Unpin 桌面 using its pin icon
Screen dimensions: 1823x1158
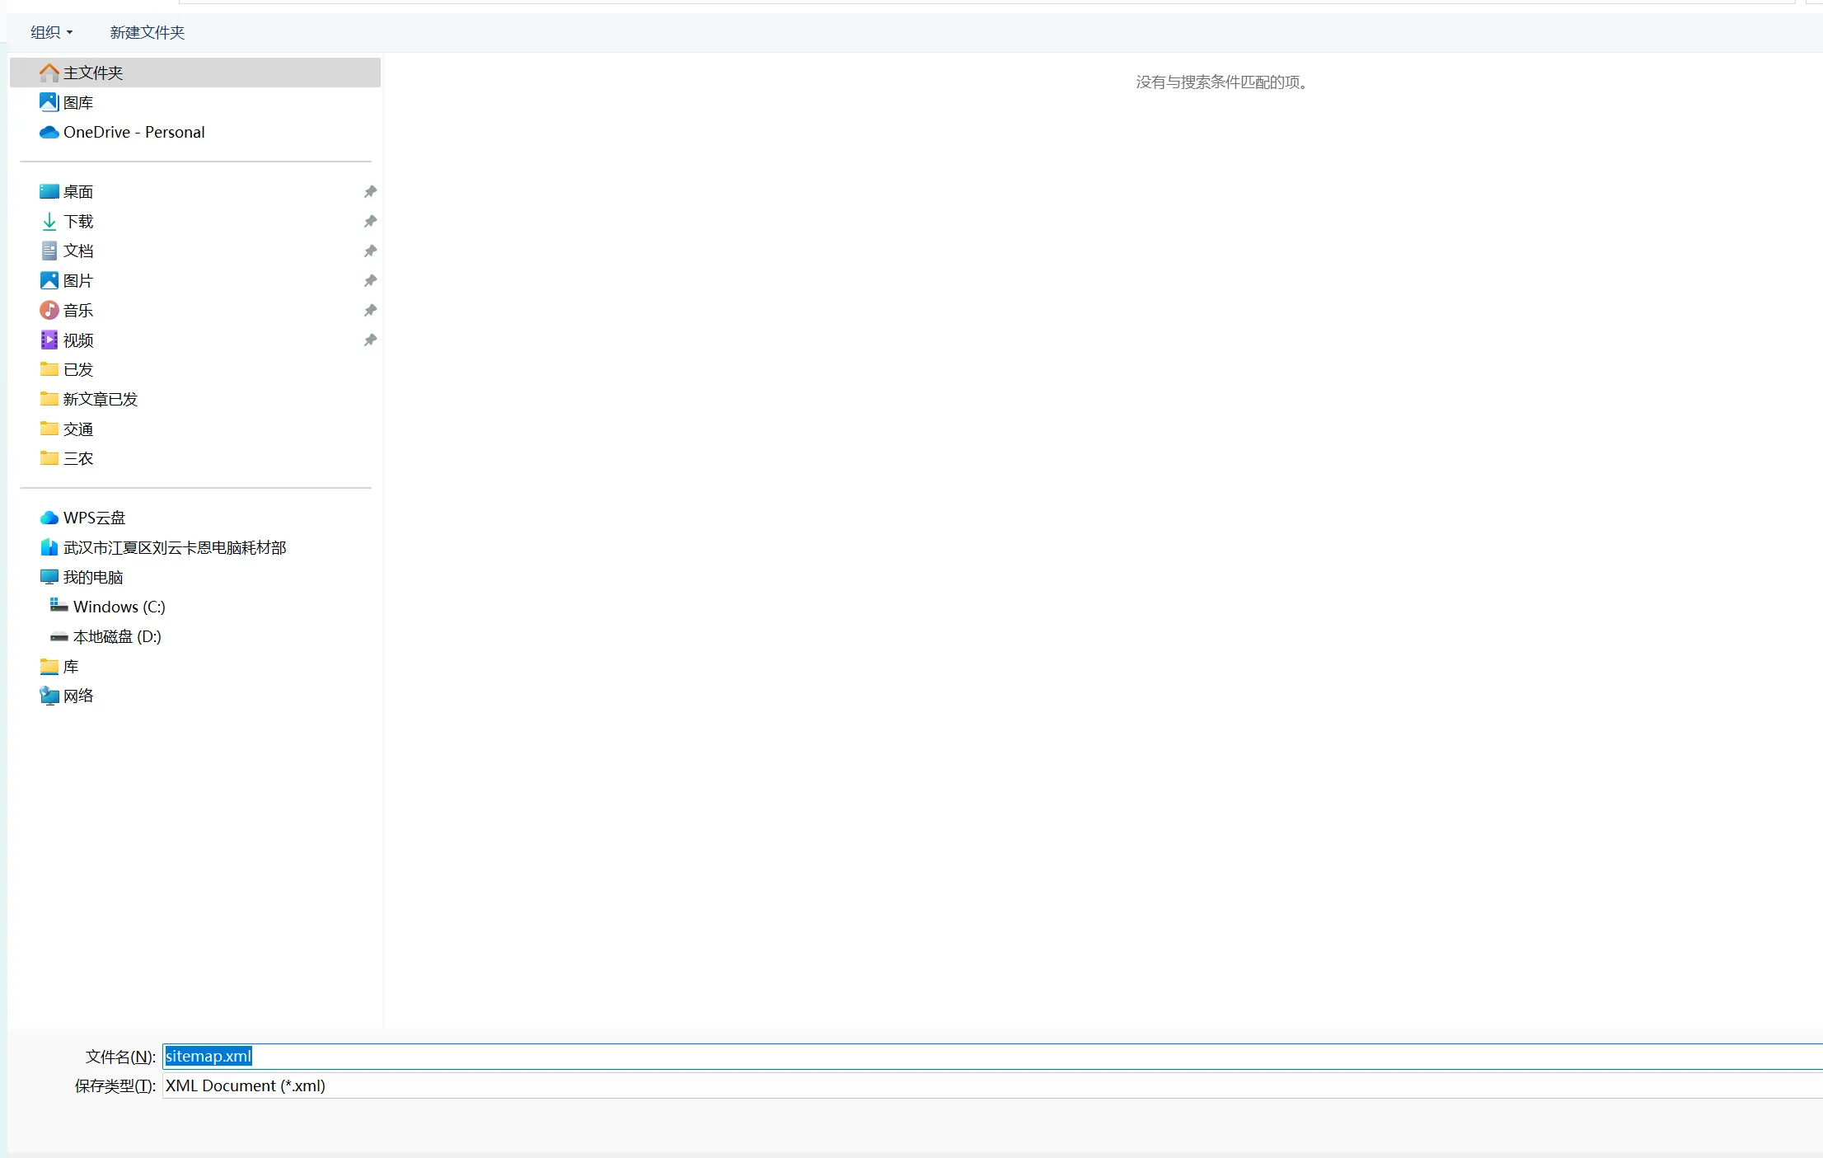[370, 191]
